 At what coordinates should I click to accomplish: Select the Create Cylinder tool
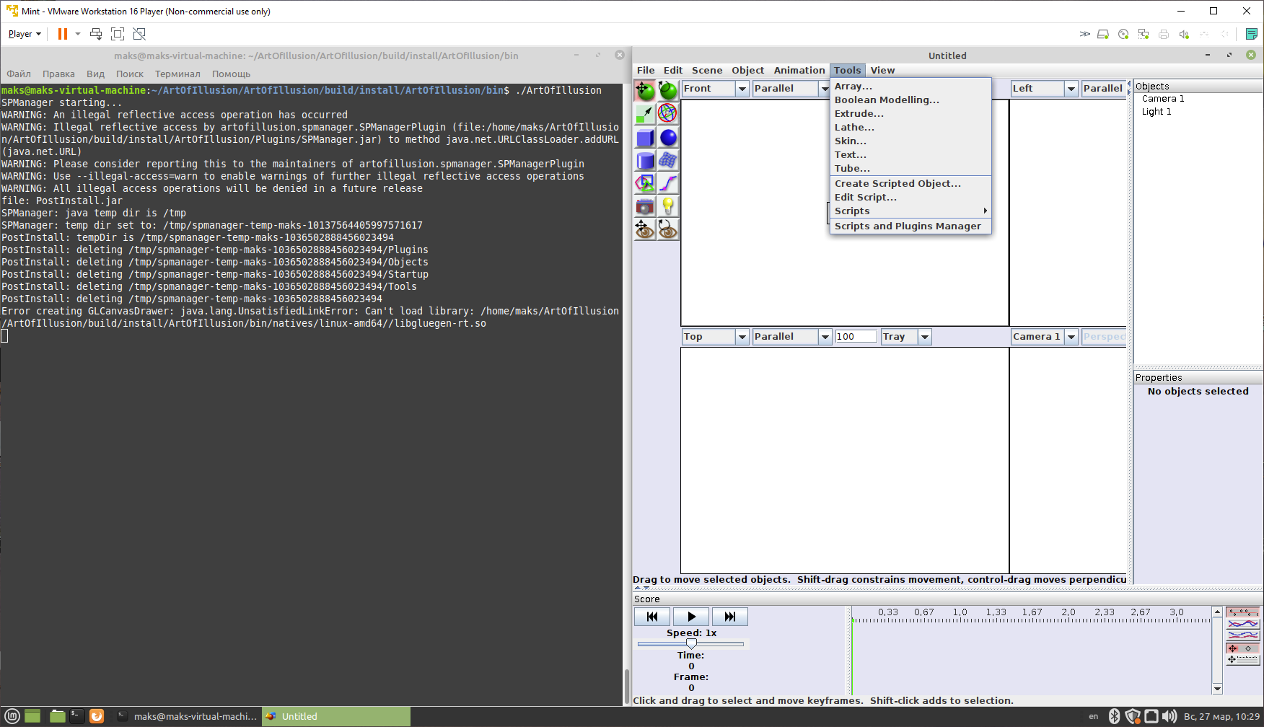click(645, 160)
